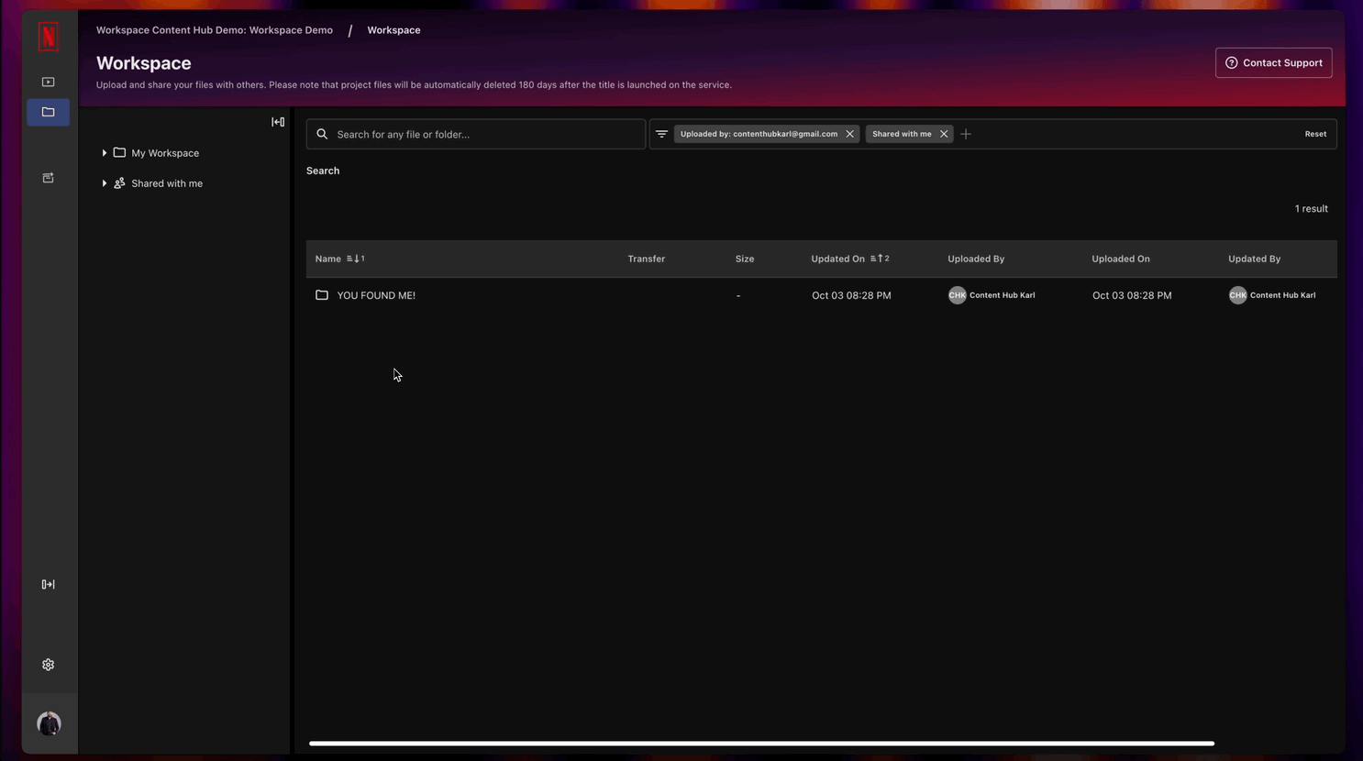Image resolution: width=1363 pixels, height=761 pixels.
Task: Expand the left navigation sidebar
Action: pos(49,584)
